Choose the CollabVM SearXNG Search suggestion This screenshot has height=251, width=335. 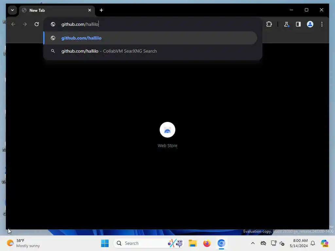pyautogui.click(x=150, y=51)
